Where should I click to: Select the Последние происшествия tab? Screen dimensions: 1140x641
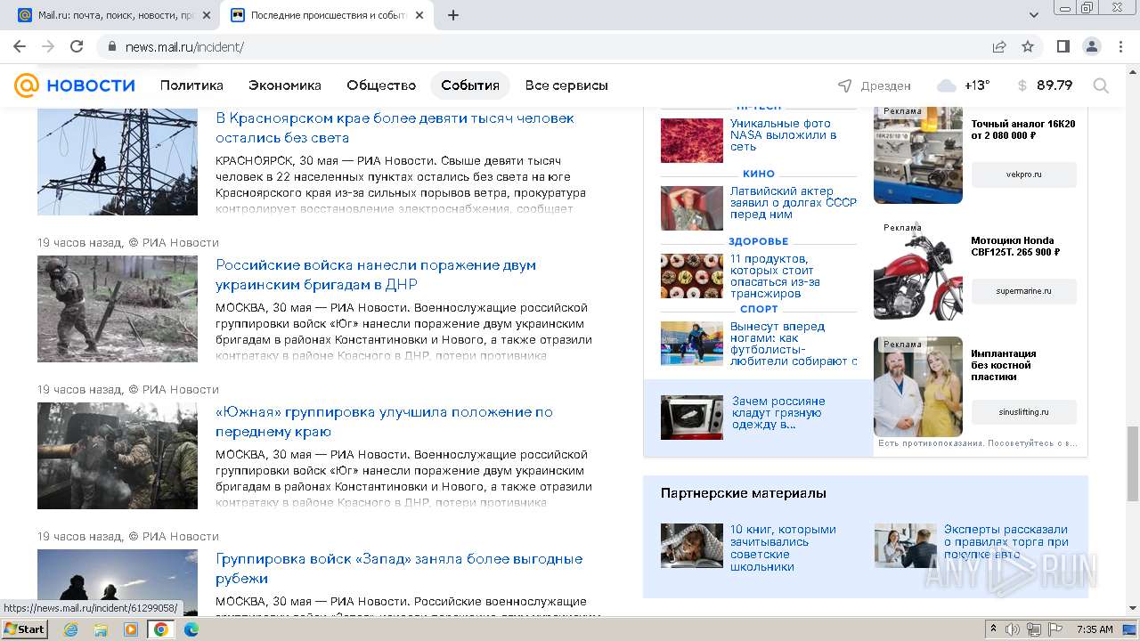(x=327, y=15)
